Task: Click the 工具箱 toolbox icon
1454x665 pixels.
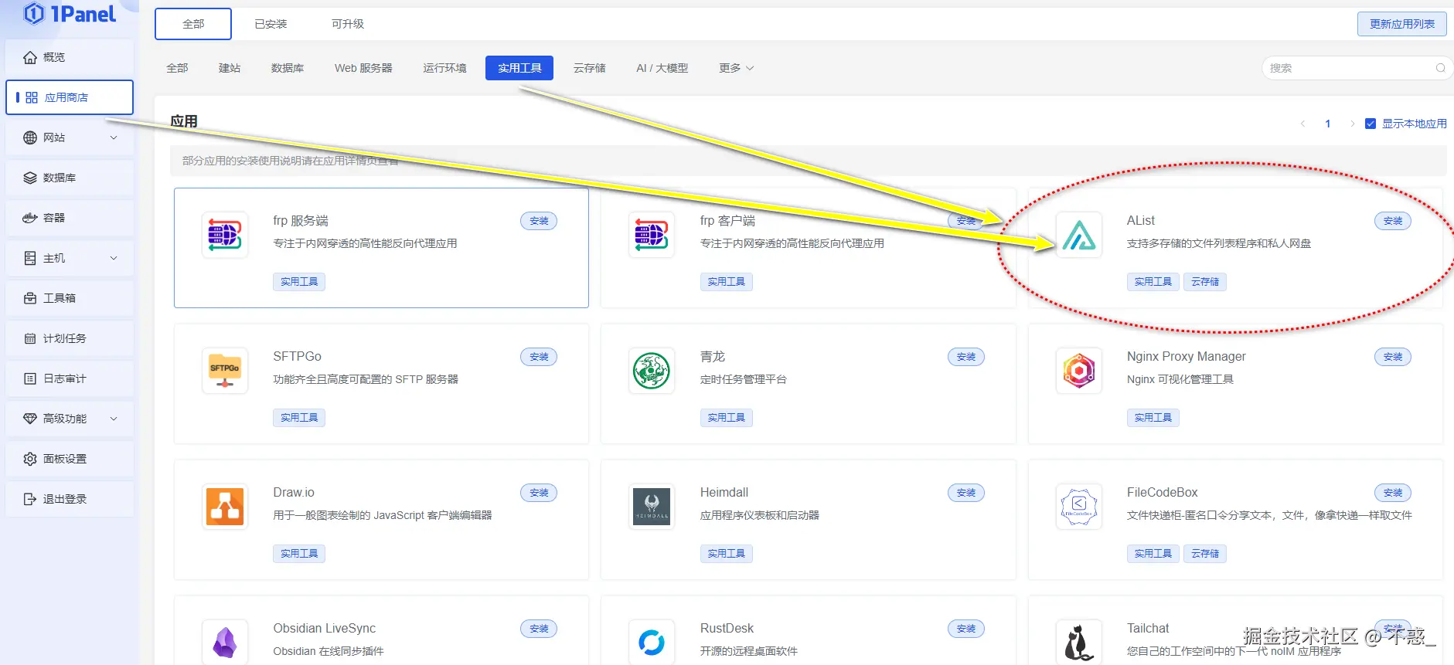Action: pyautogui.click(x=30, y=298)
